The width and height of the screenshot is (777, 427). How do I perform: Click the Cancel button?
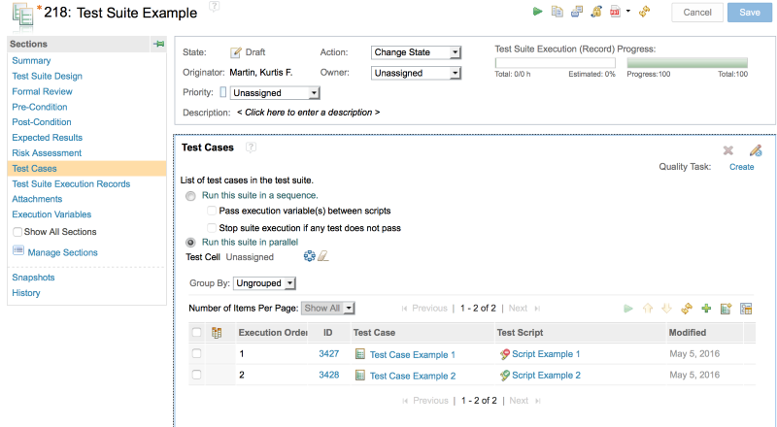click(x=697, y=13)
